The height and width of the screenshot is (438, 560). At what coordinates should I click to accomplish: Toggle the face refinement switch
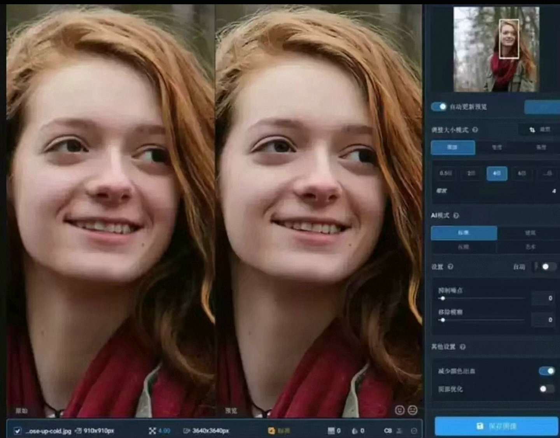(x=546, y=389)
